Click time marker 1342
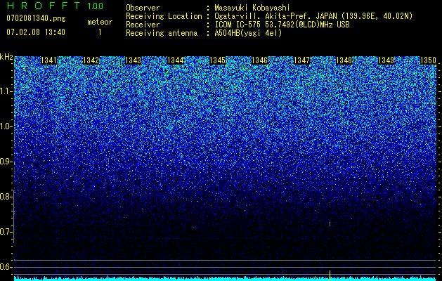 [x=91, y=60]
